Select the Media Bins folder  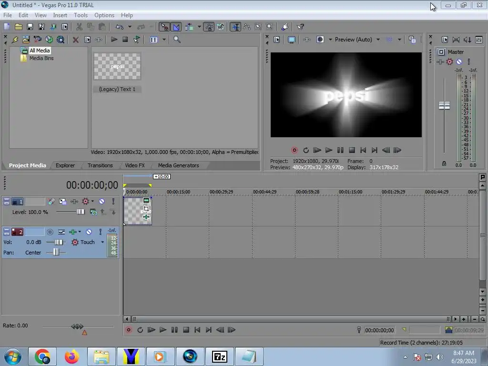tap(41, 58)
